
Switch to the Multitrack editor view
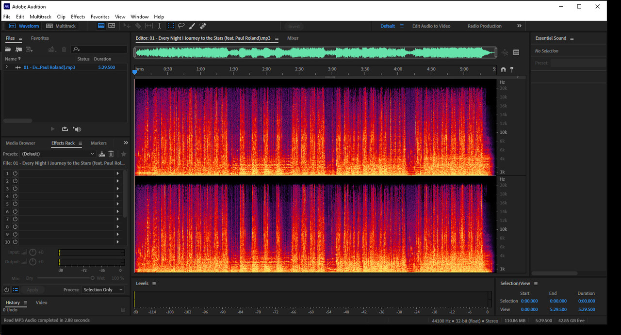[x=61, y=26]
